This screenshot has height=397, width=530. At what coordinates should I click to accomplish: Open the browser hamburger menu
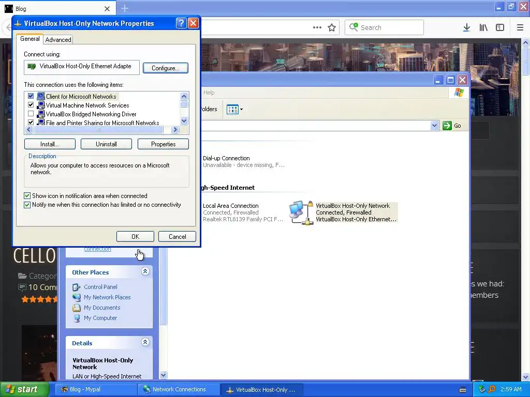coord(520,27)
